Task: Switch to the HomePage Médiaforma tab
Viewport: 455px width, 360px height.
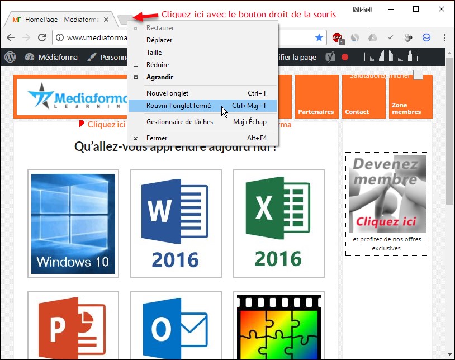Action: (56, 20)
